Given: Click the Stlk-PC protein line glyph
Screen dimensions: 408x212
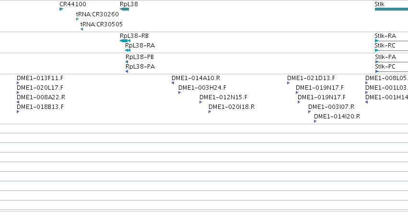Looking at the screenshot, I should 392,71.
